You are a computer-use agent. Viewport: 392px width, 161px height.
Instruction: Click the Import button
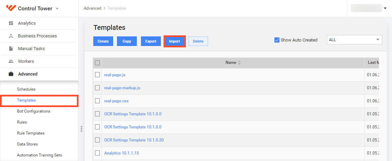[175, 41]
